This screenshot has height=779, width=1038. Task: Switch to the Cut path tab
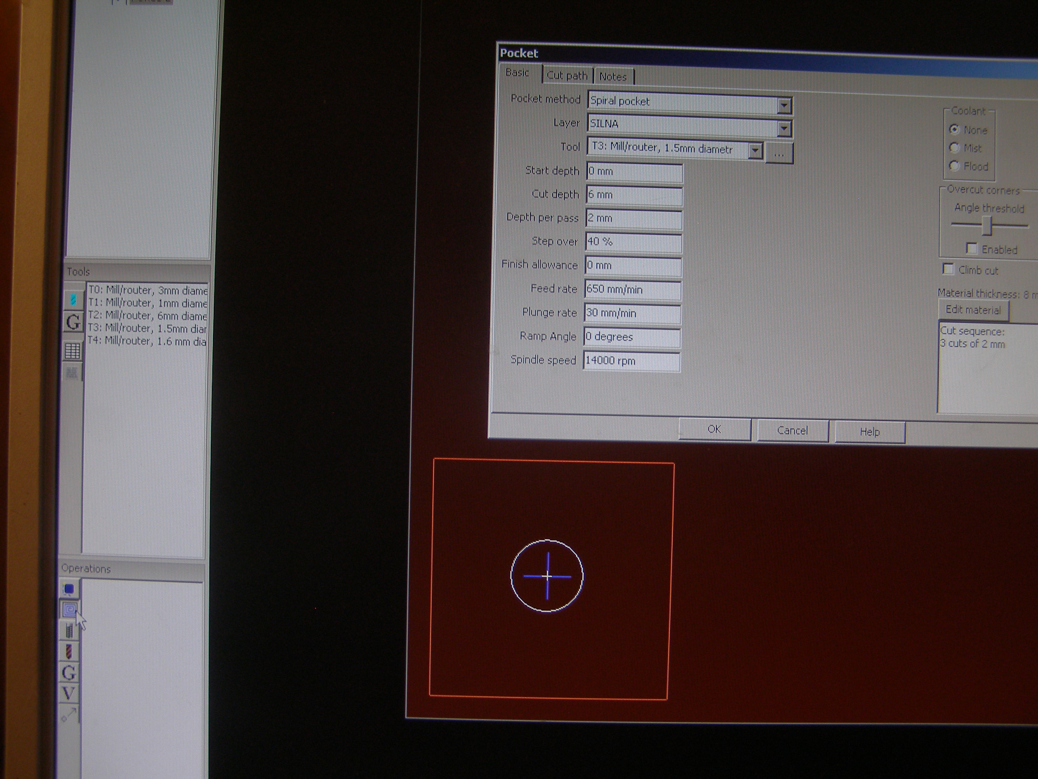(567, 76)
